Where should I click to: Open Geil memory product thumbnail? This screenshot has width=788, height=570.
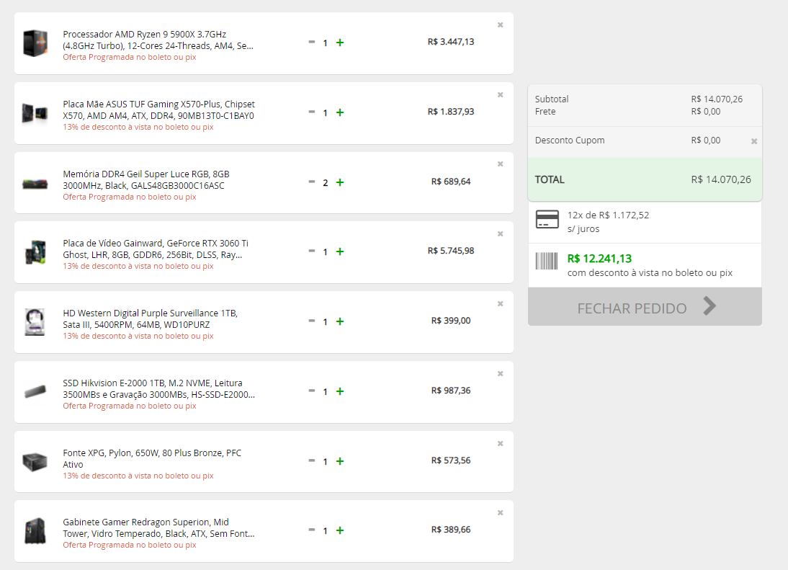click(x=35, y=184)
